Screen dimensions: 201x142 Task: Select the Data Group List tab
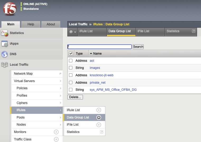[x=121, y=32]
